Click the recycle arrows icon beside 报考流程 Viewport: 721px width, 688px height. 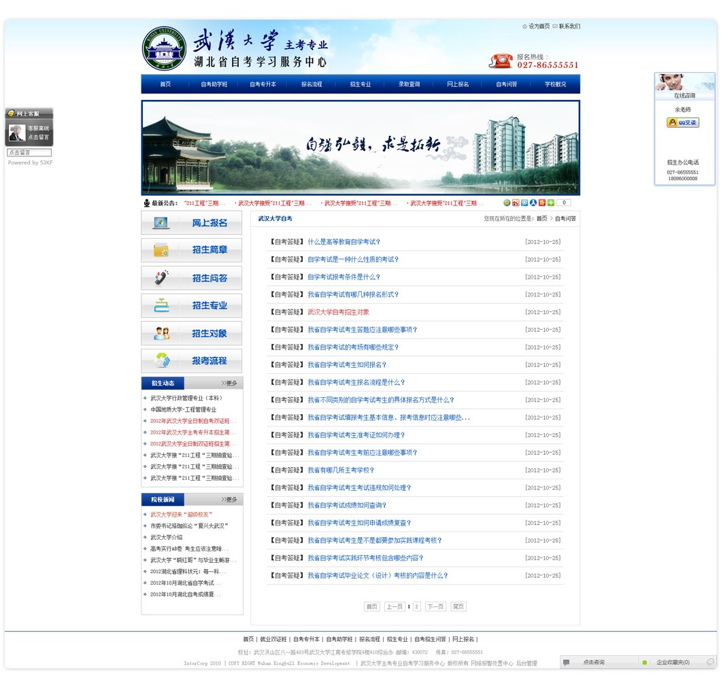pos(163,360)
